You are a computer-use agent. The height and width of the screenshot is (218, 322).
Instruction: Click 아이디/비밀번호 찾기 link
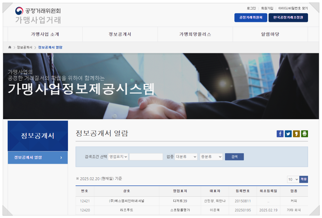[x=293, y=8]
